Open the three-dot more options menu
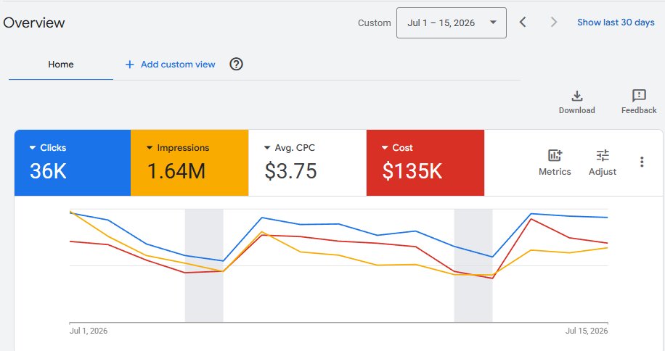 click(642, 162)
